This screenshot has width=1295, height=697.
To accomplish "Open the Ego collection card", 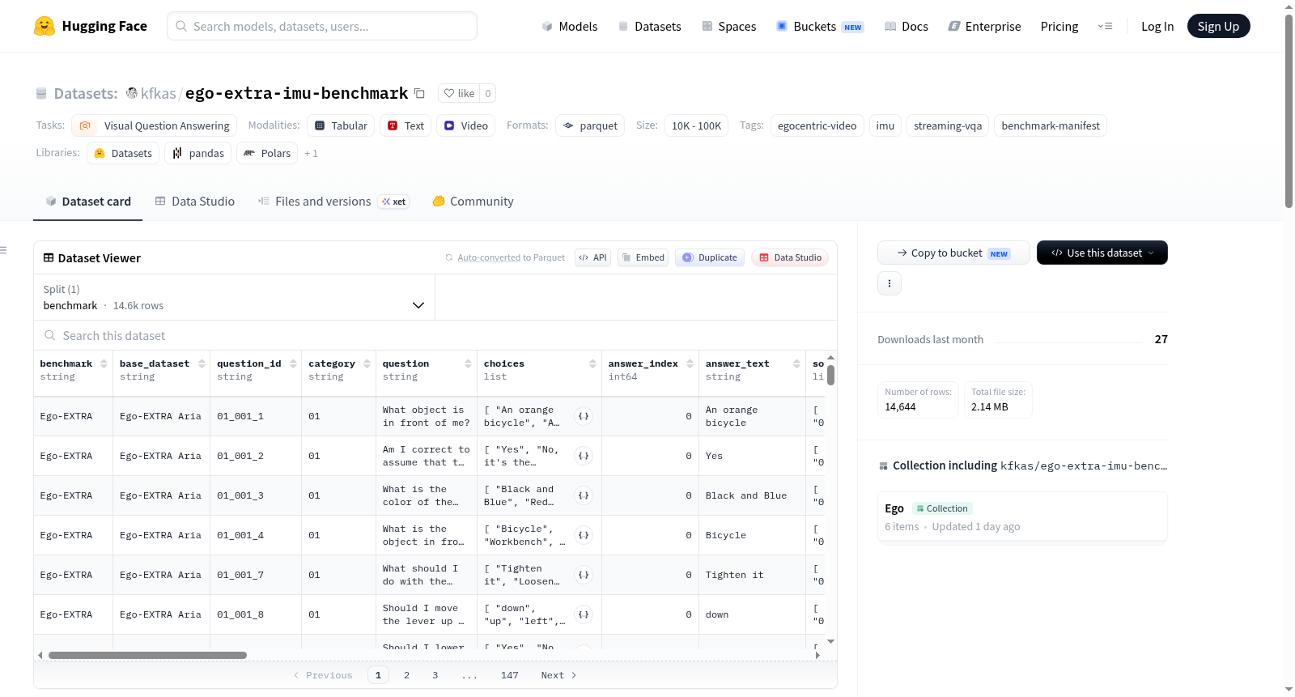I will [1022, 516].
